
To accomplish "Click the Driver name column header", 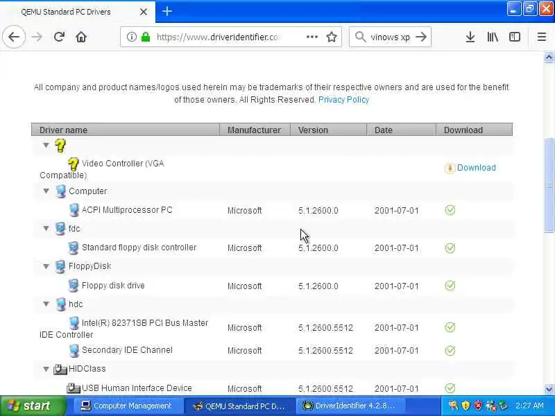I will 126,130.
